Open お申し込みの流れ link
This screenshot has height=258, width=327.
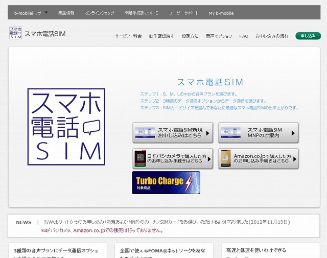(272, 36)
